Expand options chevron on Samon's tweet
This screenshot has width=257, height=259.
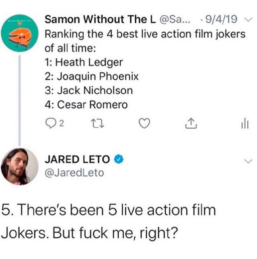click(248, 19)
